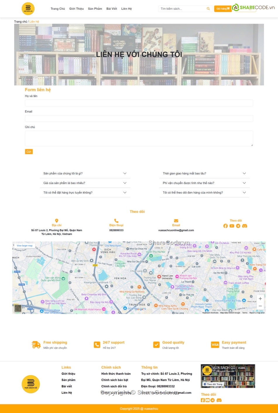Click the Email envelope icon
Image resolution: width=278 pixels, height=413 pixels.
coord(176,221)
